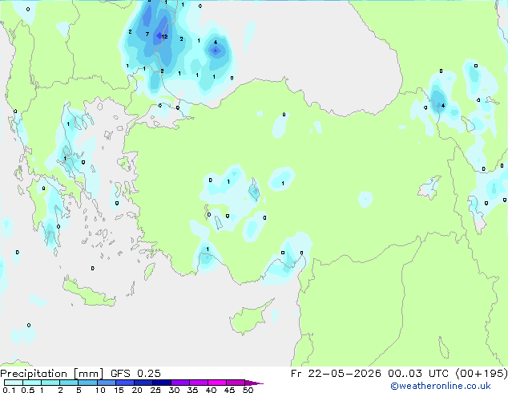Click the "12" precipitation value on the map
Screen dimensions: 508x393
coord(164,37)
